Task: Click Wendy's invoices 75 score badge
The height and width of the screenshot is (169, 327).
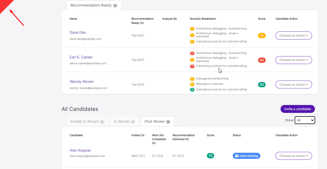Action: click(x=192, y=90)
